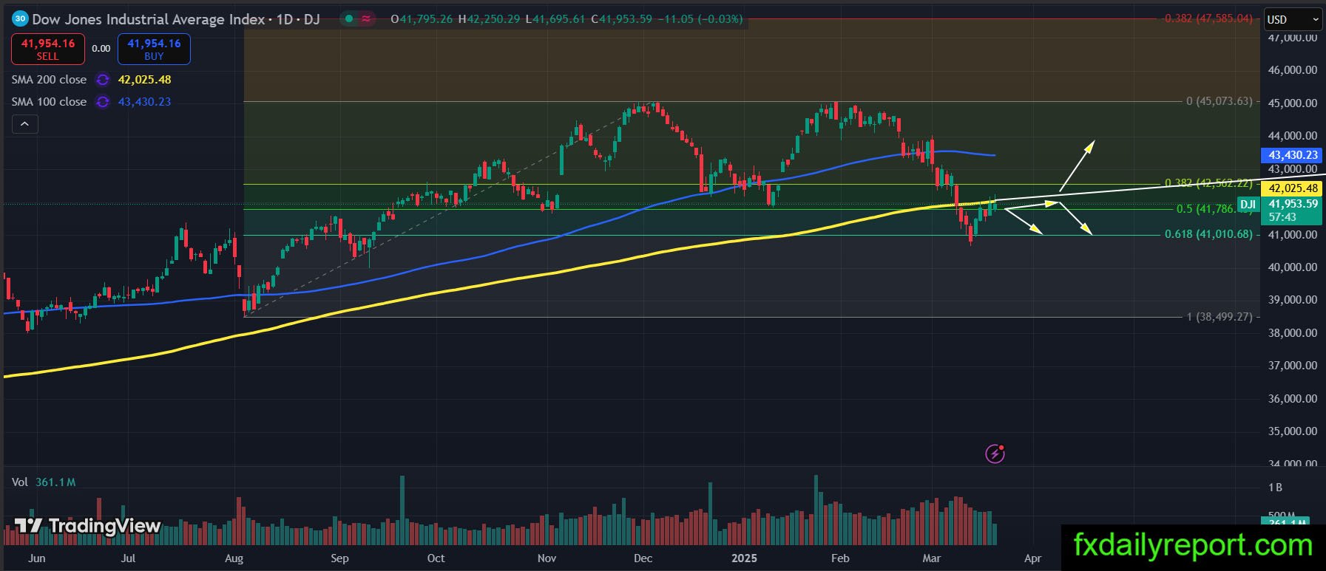This screenshot has width=1326, height=571.
Task: Click the Fibonacci 0.5 level label
Action: (x=1214, y=209)
